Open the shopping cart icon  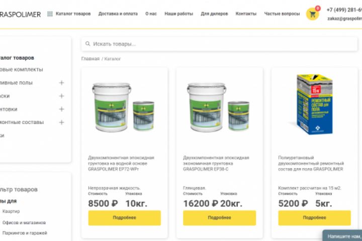[x=312, y=14]
